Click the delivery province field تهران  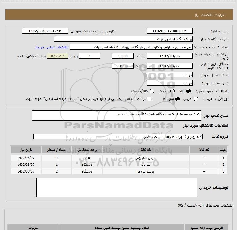pos(169,75)
